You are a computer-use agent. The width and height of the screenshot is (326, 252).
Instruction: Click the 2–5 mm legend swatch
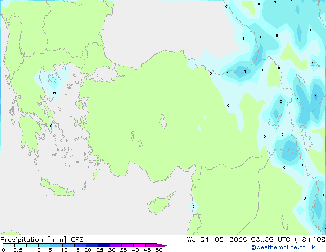coord(44,245)
